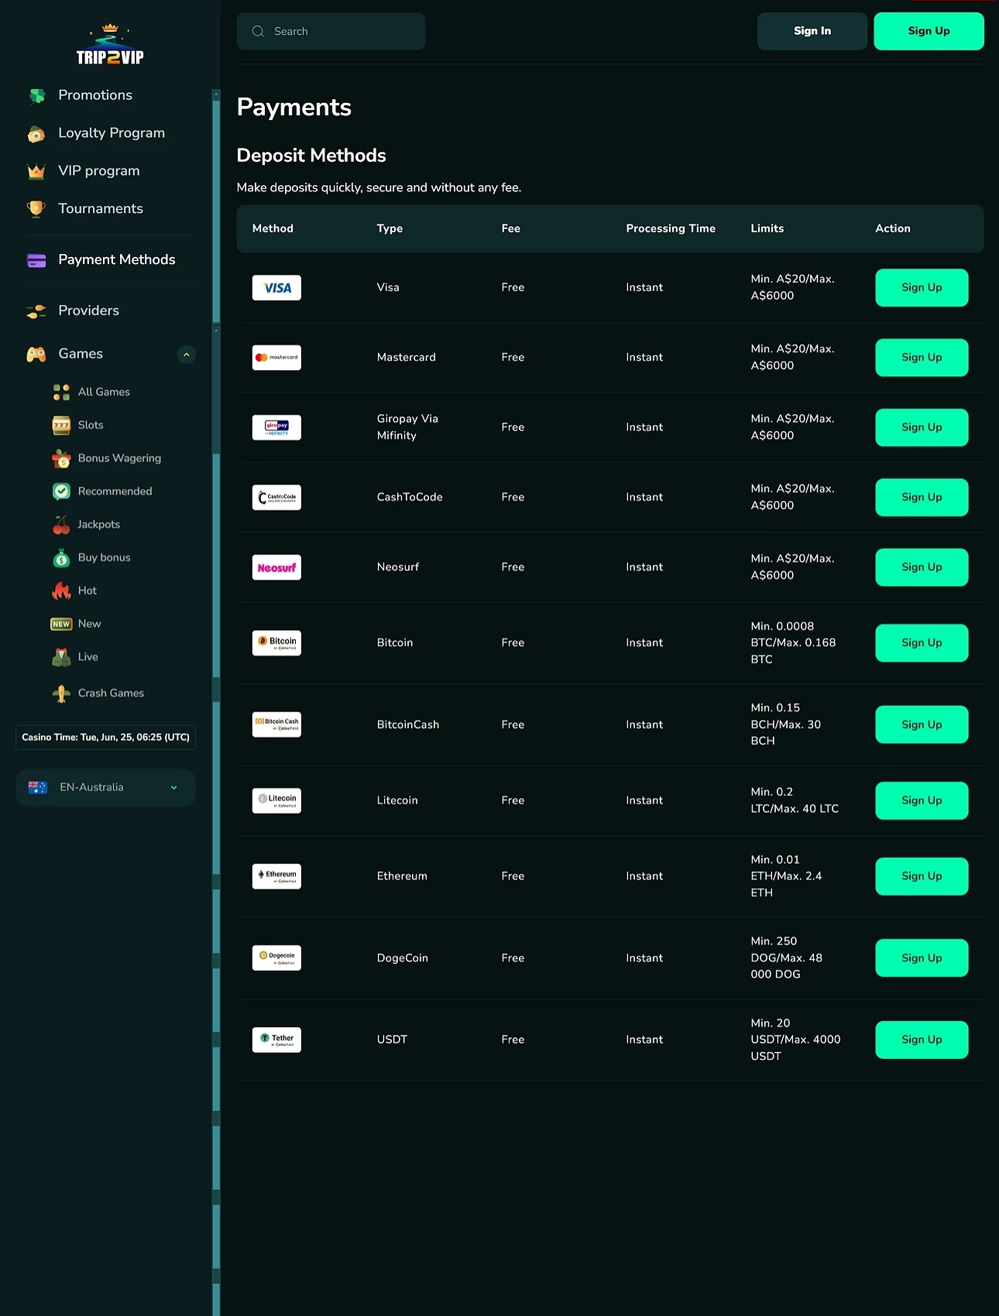Click the Tether payment logo
This screenshot has height=1316, width=999.
(276, 1040)
